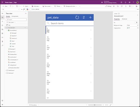
Task: Open the Add data menu
Action: (x=36, y=6)
